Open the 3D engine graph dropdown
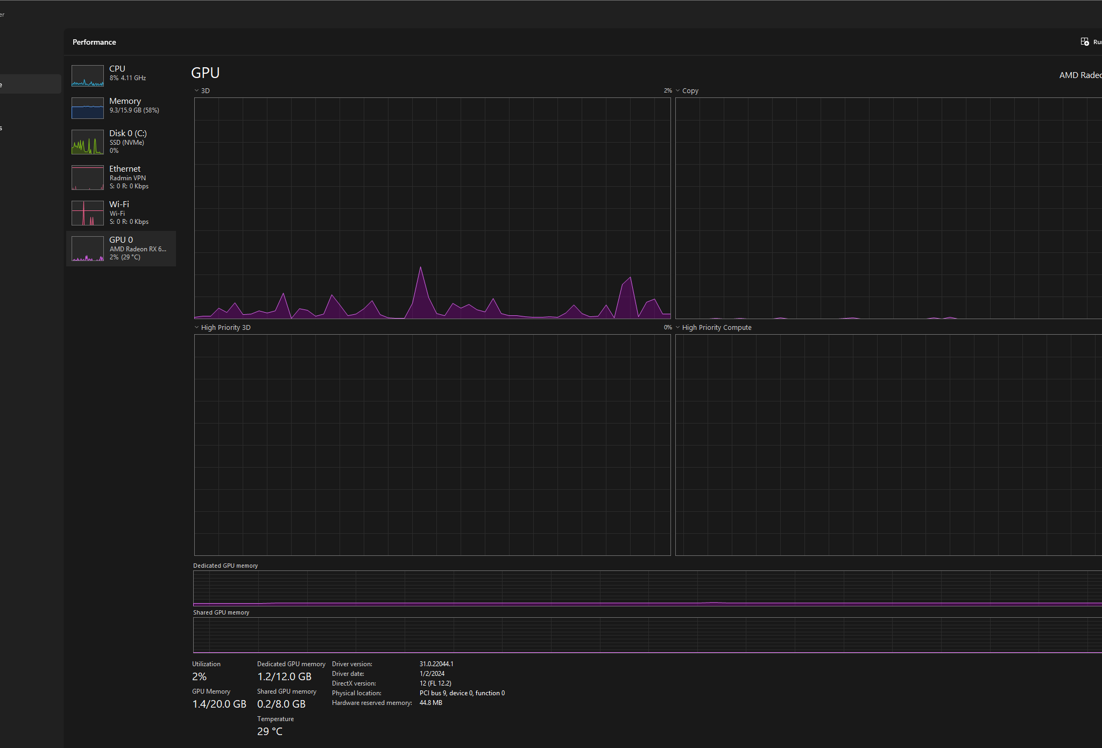The width and height of the screenshot is (1102, 748). 197,90
